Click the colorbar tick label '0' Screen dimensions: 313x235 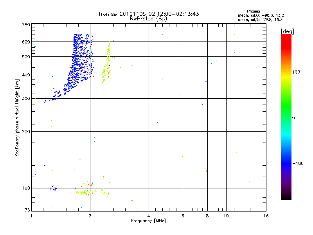293,117
